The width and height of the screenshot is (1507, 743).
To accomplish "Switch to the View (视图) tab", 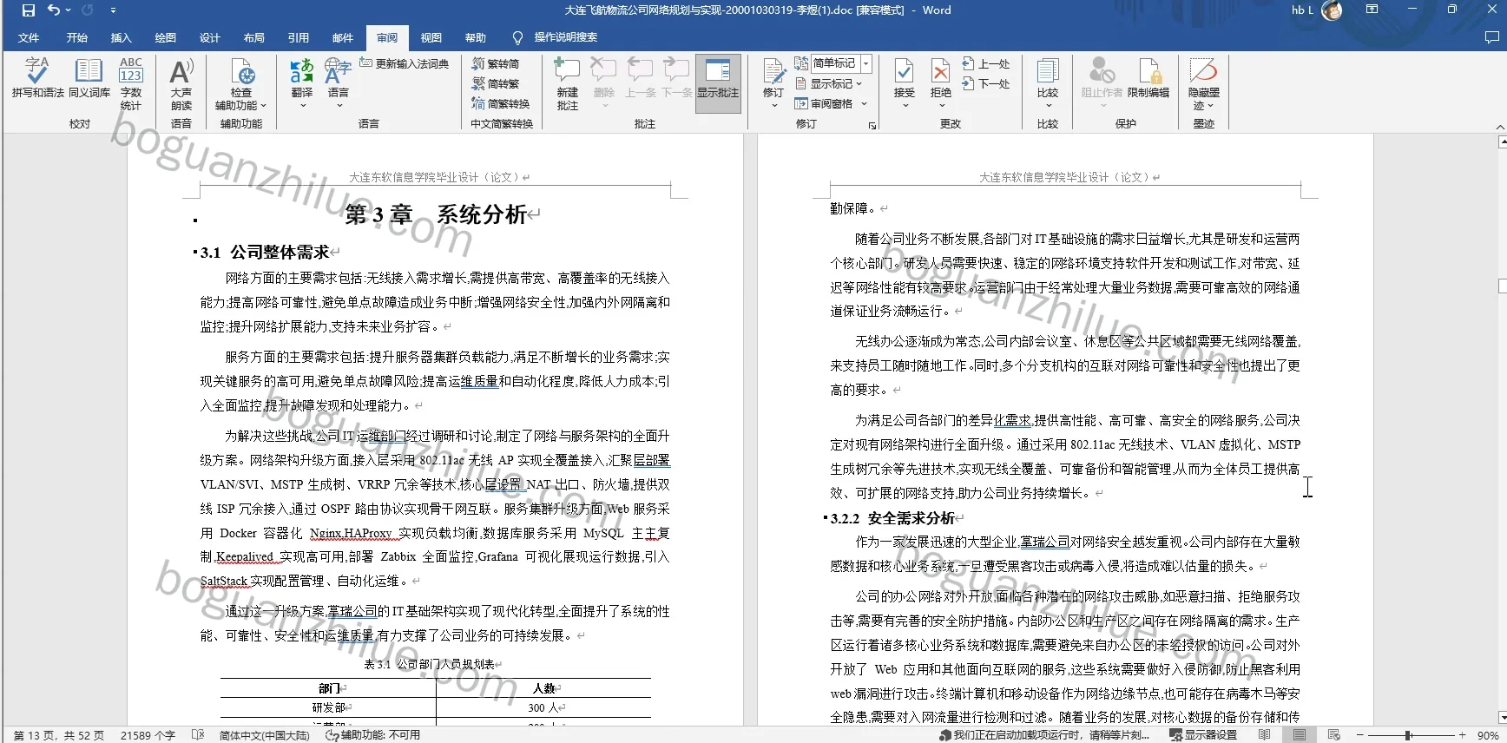I will click(x=431, y=37).
